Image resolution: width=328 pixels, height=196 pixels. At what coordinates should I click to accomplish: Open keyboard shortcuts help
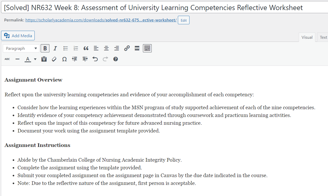point(116,59)
